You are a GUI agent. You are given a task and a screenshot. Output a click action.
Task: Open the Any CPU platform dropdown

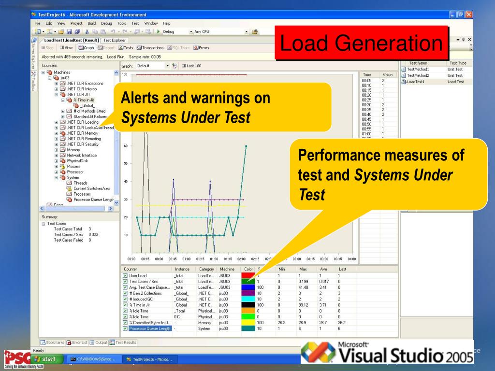pyautogui.click(x=246, y=32)
